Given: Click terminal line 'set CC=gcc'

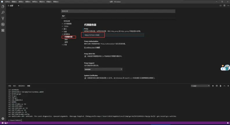Looking at the screenshot, I should coord(12,96).
